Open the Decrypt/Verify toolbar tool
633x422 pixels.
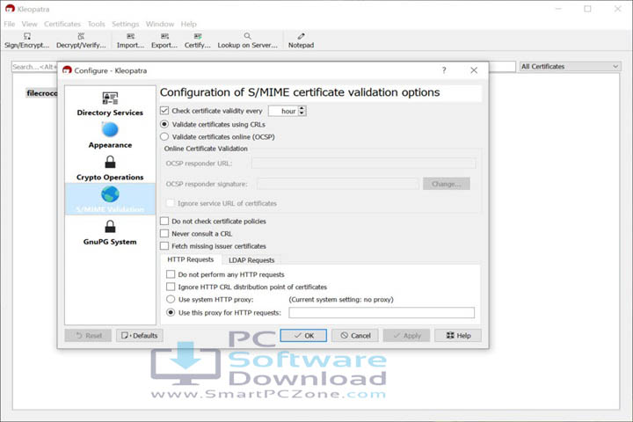point(81,40)
